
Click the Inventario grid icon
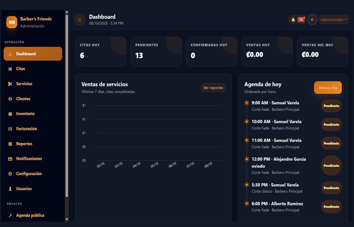pos(10,114)
